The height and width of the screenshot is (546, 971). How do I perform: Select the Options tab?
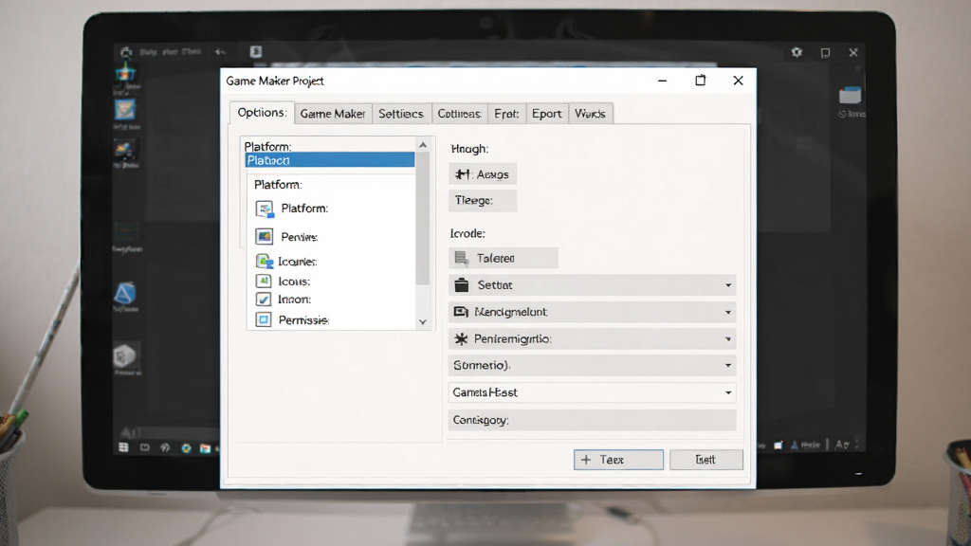pyautogui.click(x=262, y=113)
